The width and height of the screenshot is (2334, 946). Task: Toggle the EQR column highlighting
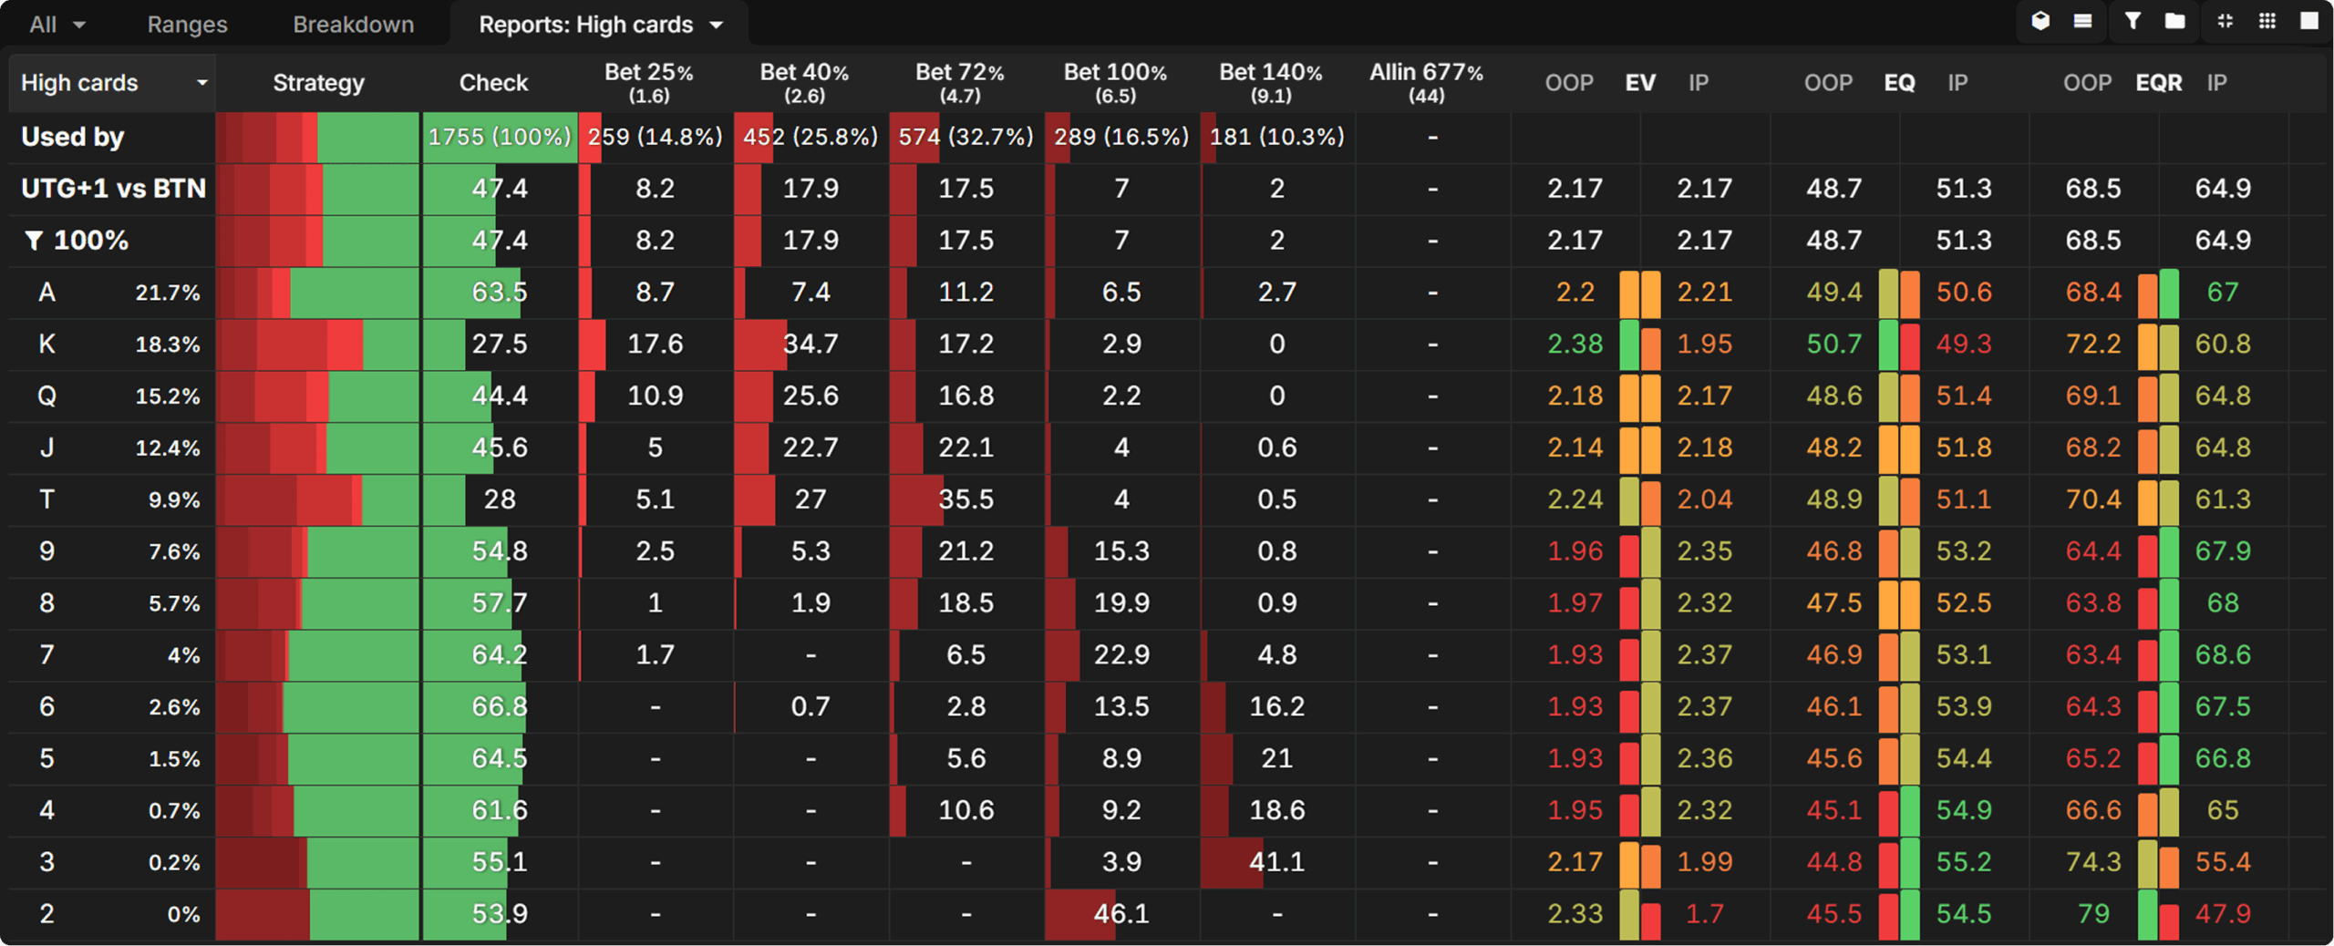tap(2158, 82)
